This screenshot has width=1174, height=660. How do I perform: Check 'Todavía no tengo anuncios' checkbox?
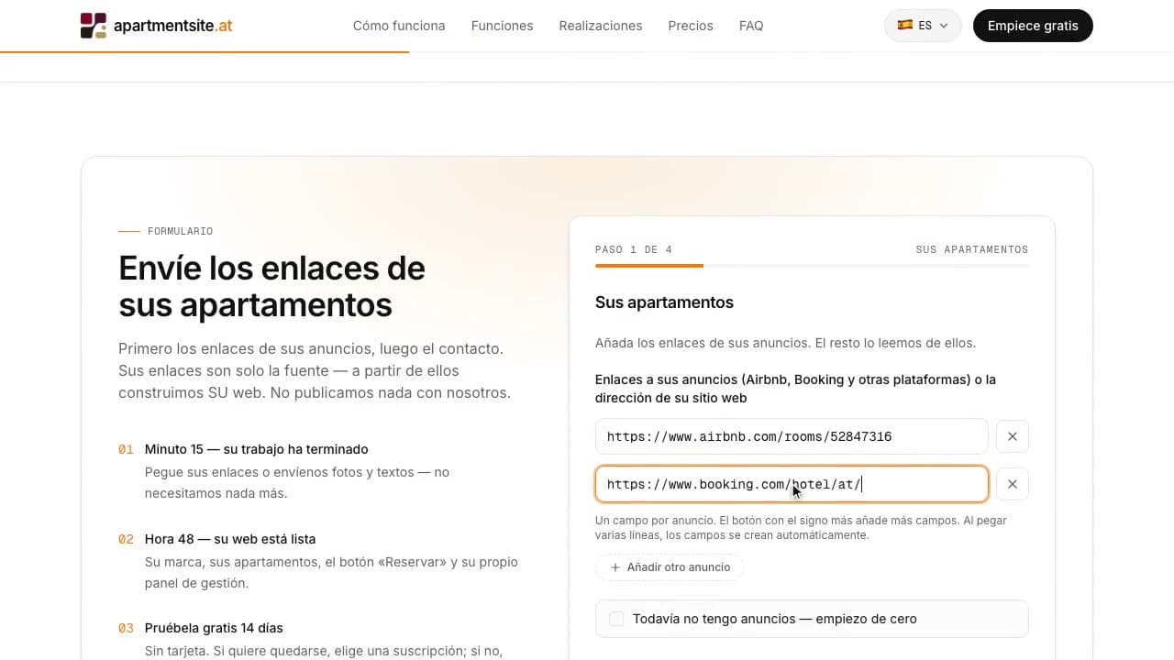(616, 619)
